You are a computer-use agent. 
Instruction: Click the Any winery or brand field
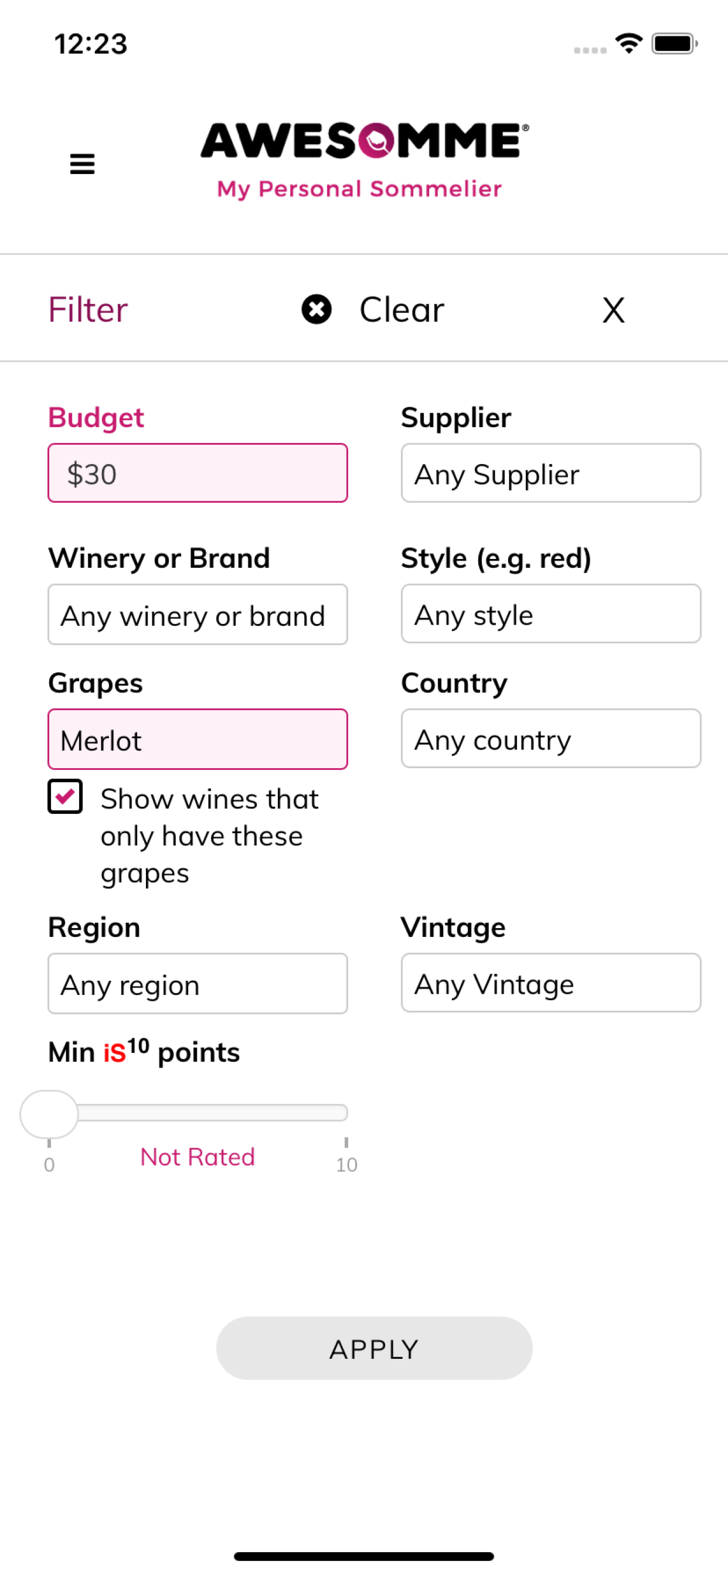click(x=198, y=614)
